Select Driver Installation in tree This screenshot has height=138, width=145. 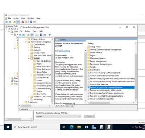43,66
